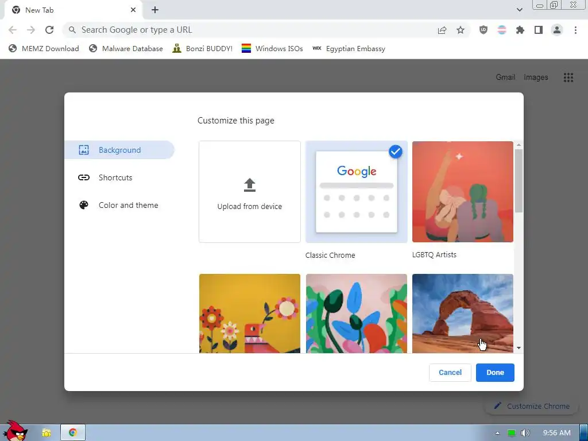Image resolution: width=588 pixels, height=441 pixels.
Task: Open the MEMZ Download bookmark
Action: coord(44,49)
